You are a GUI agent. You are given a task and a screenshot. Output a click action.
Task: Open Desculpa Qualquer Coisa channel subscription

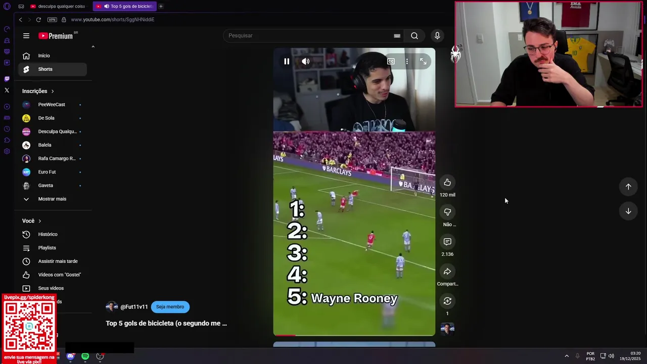pos(53,131)
